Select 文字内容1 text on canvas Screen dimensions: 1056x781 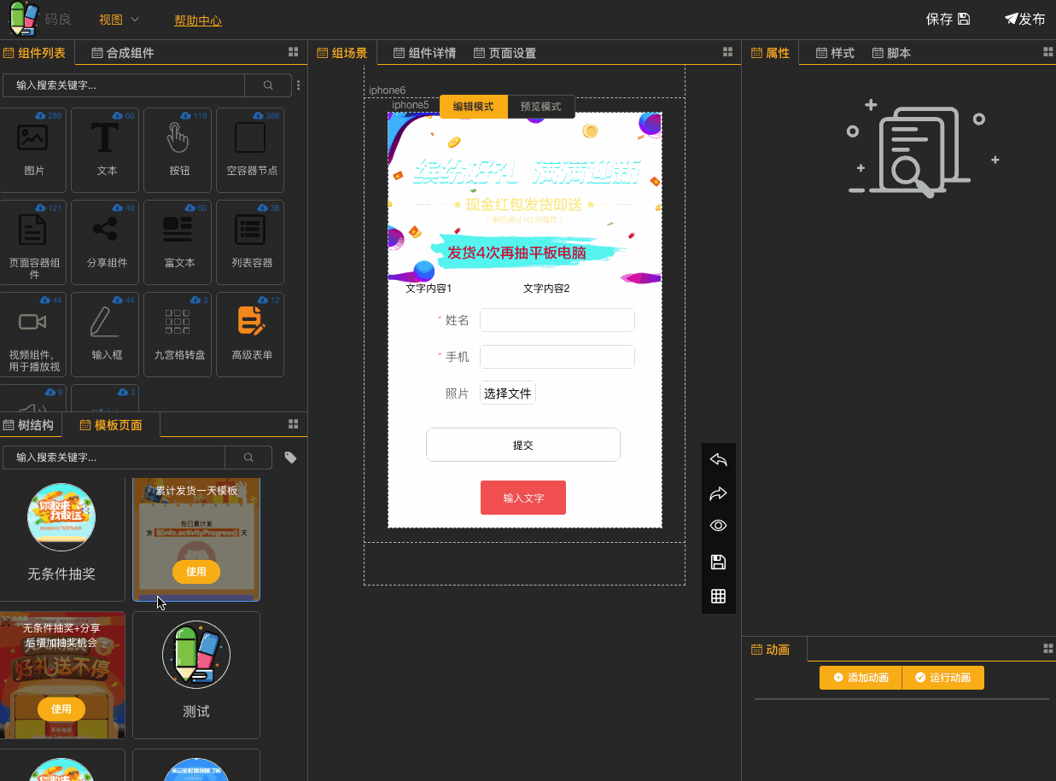[x=429, y=289]
